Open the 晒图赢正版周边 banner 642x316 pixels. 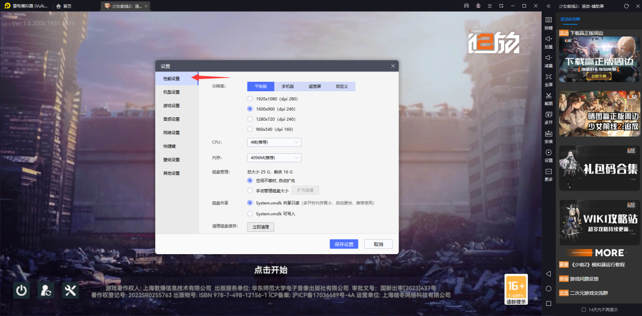pyautogui.click(x=599, y=114)
